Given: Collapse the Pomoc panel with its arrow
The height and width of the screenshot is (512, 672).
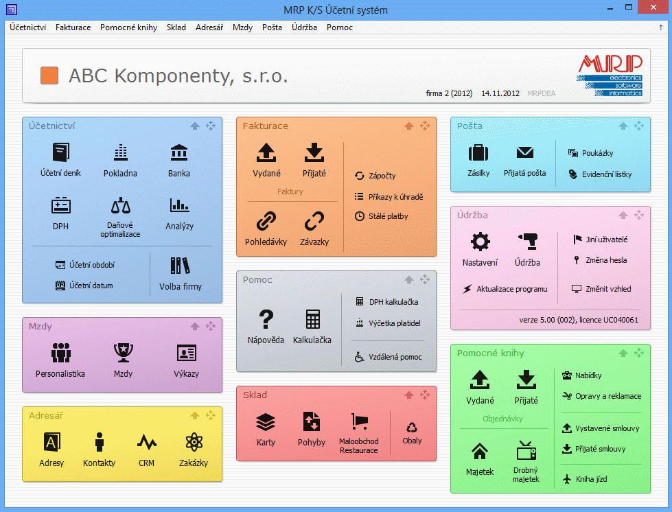Looking at the screenshot, I should point(409,280).
